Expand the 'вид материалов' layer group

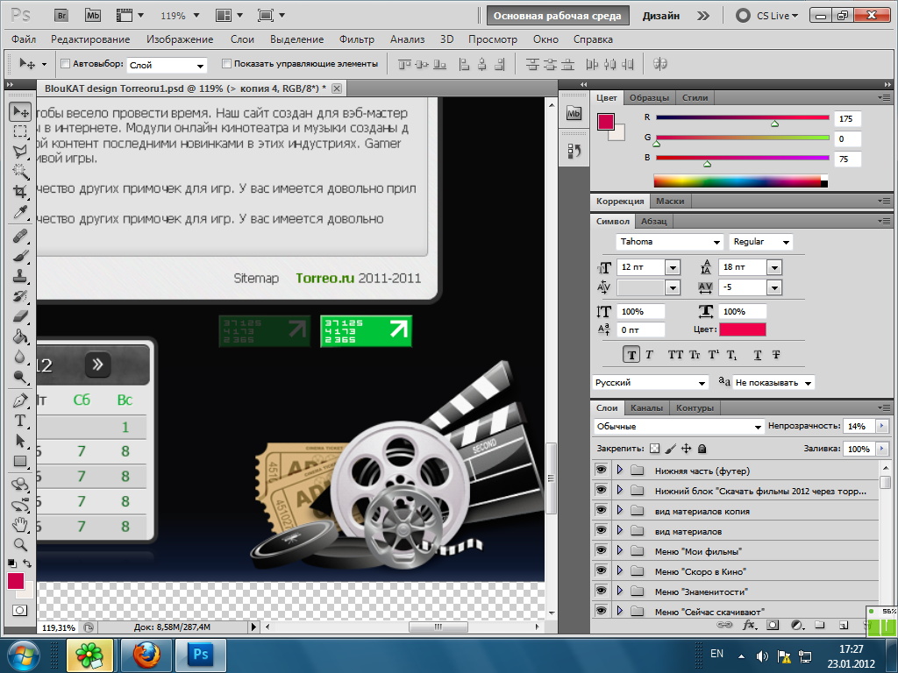tap(620, 530)
